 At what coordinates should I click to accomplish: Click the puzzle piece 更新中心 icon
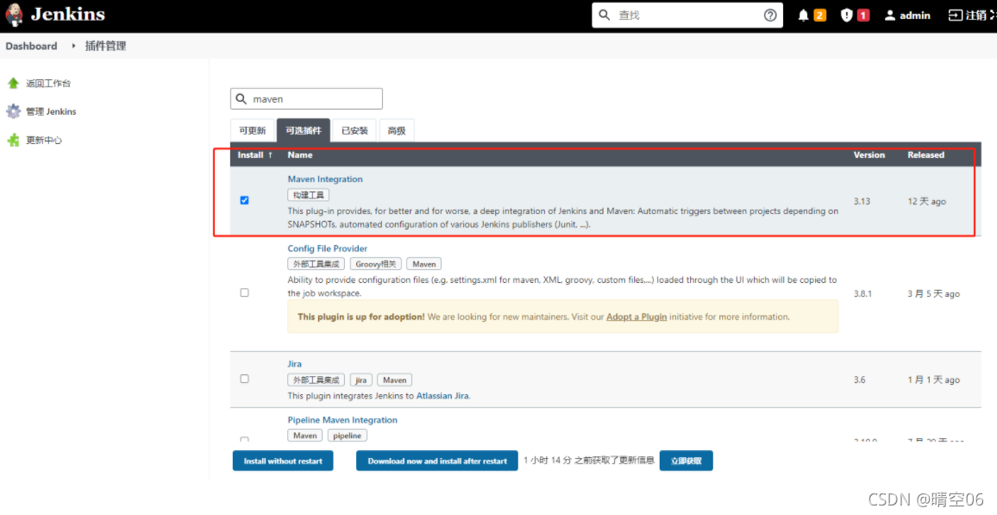[x=13, y=141]
